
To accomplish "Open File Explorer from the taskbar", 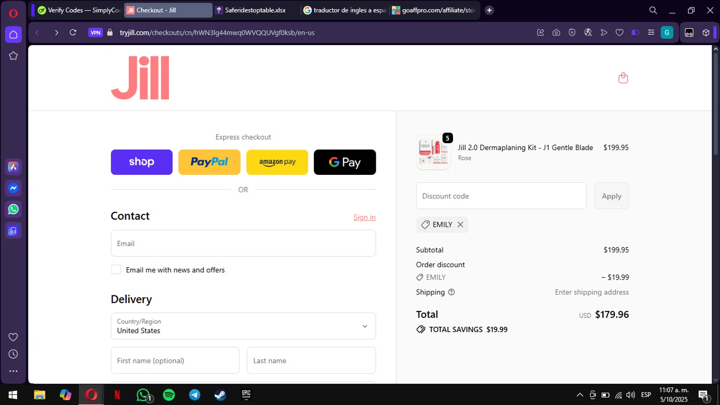I will click(39, 395).
